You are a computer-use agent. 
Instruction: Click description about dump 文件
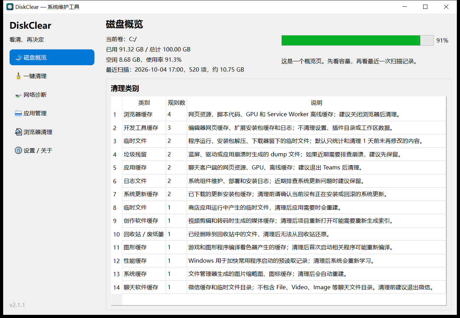316,154
